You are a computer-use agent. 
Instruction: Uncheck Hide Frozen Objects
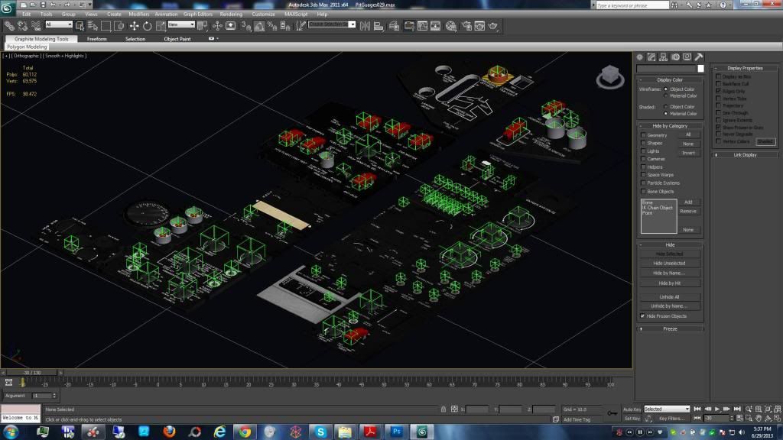tap(642, 315)
